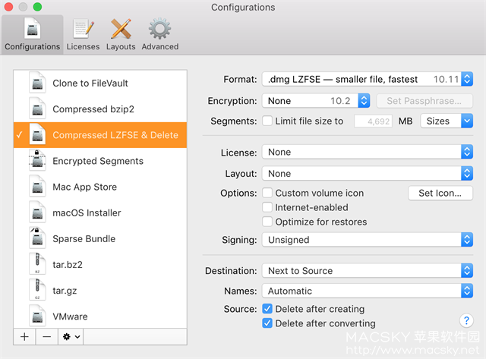Open the License dropdown
Image resolution: width=486 pixels, height=359 pixels.
click(368, 152)
